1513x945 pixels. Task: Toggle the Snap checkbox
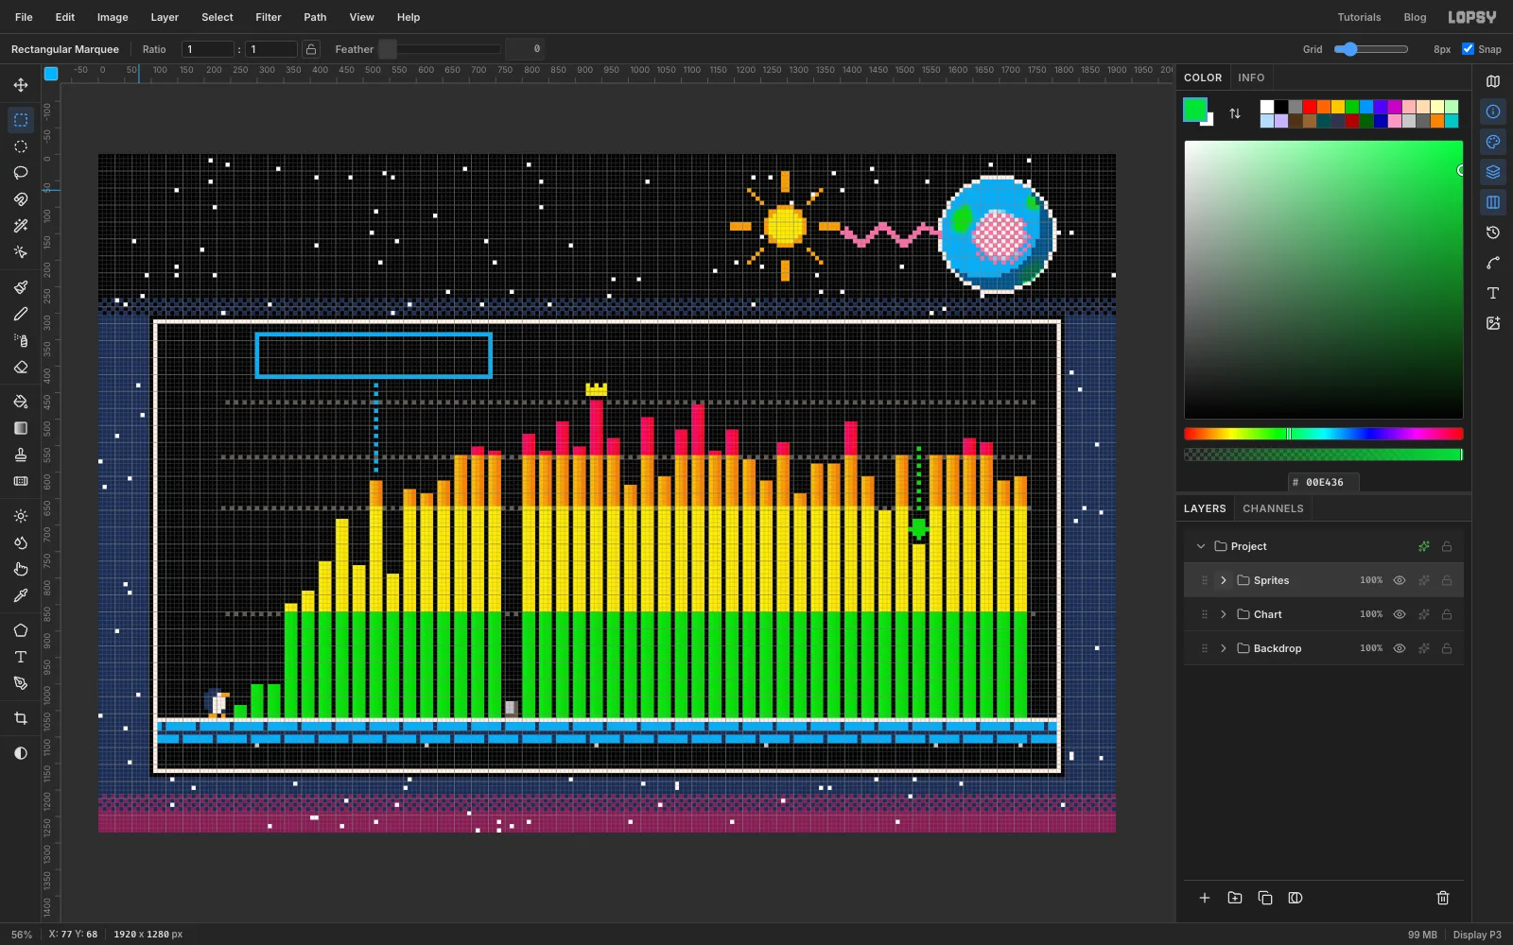[1468, 49]
